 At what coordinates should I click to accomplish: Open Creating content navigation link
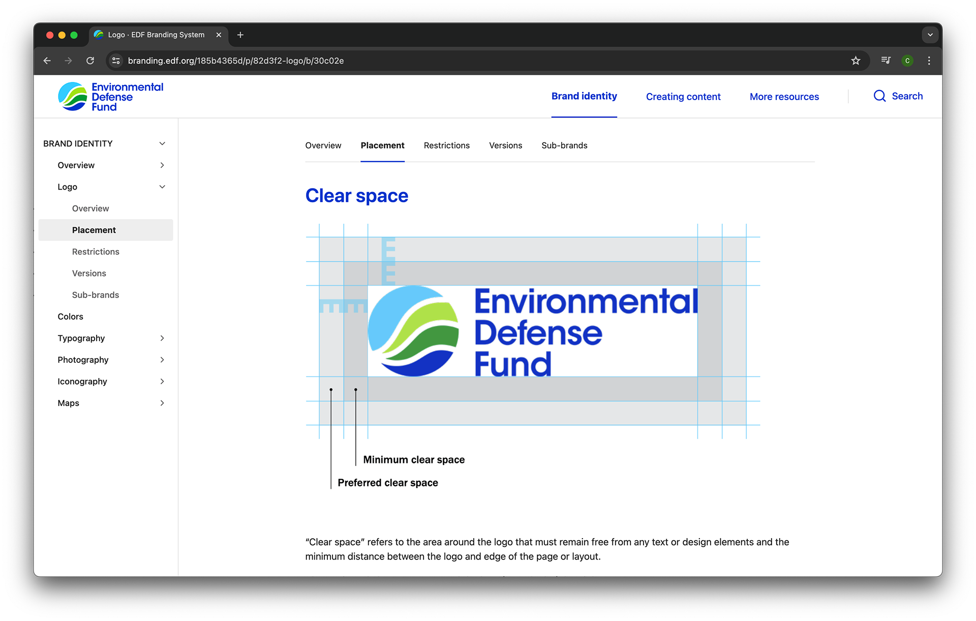point(683,97)
